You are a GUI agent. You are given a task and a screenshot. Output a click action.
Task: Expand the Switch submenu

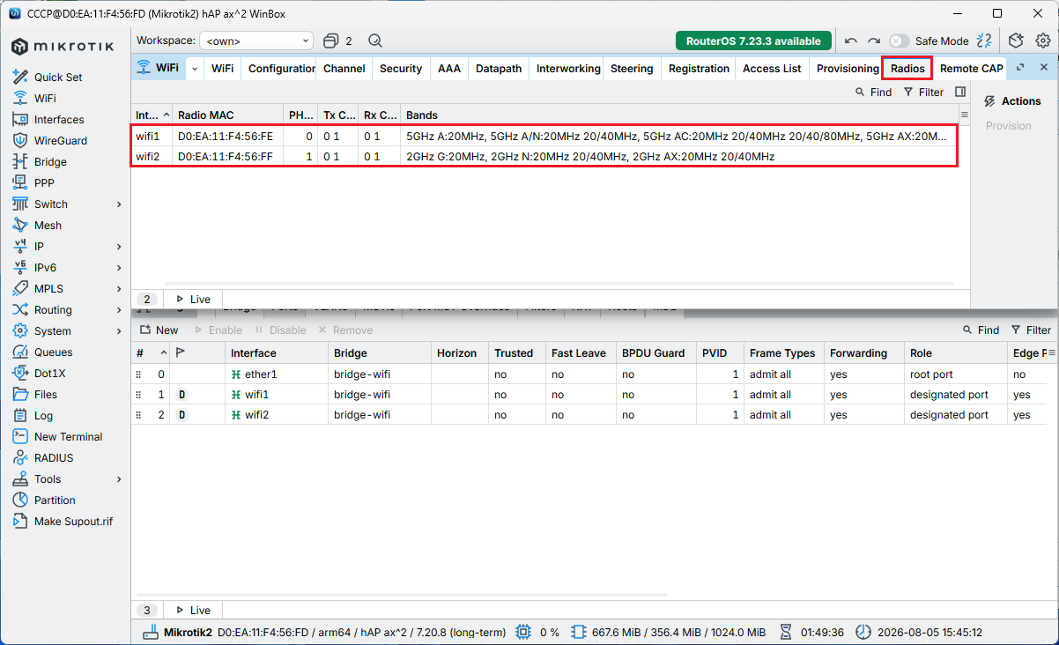coord(119,204)
